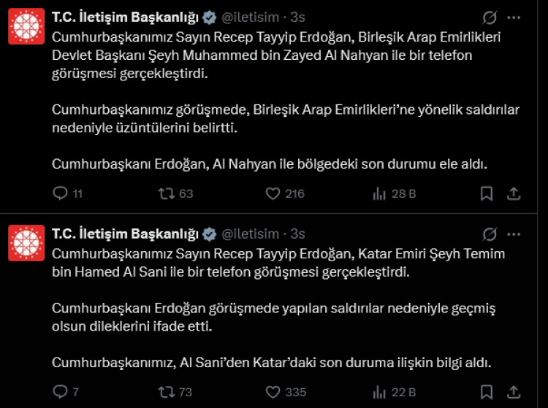Open more options menu on first tweet
The height and width of the screenshot is (408, 548).
[514, 16]
